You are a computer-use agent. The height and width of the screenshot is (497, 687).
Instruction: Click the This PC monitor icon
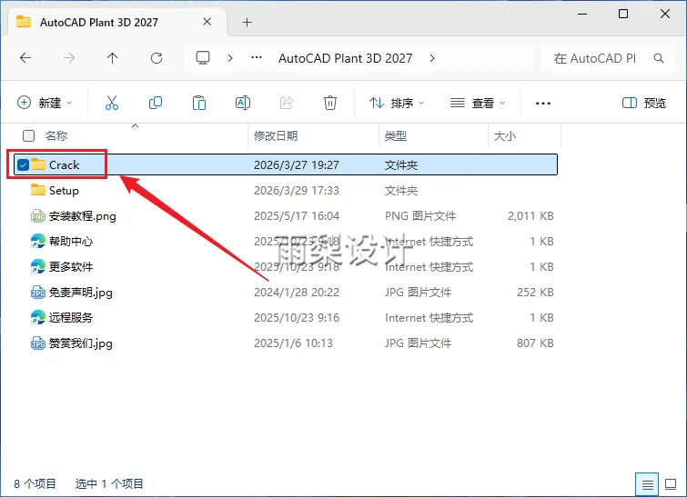[203, 58]
